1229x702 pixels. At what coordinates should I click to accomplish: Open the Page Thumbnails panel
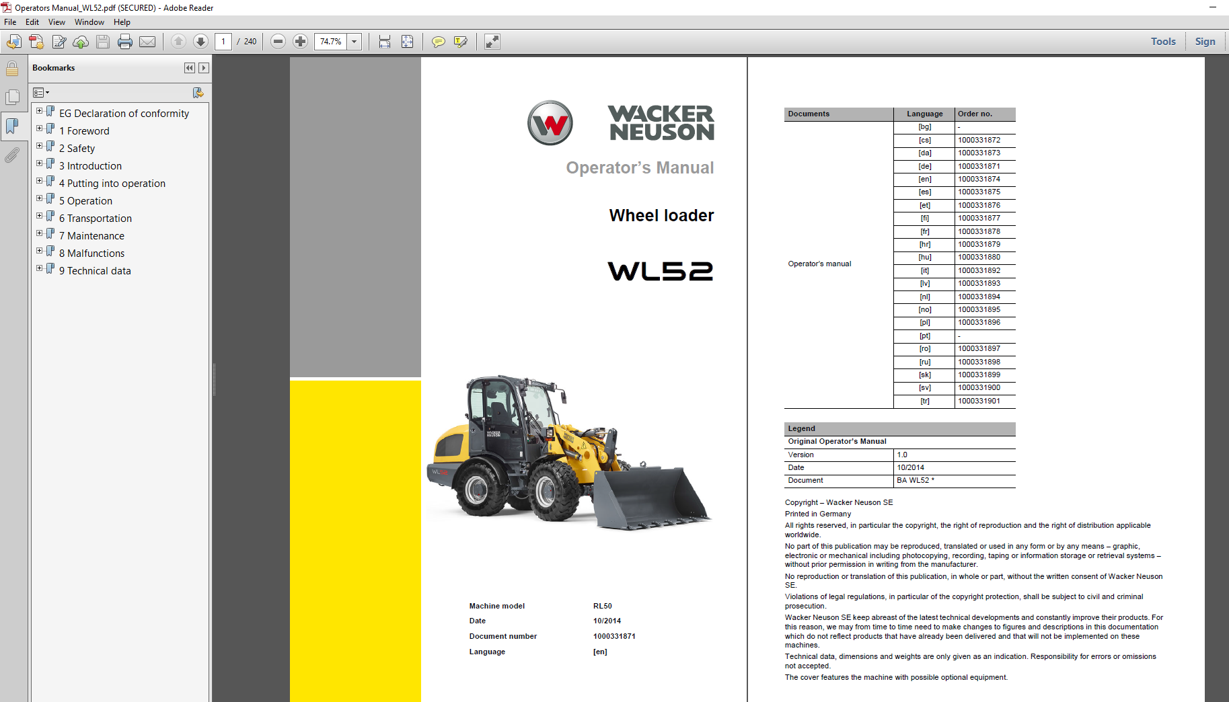point(12,97)
